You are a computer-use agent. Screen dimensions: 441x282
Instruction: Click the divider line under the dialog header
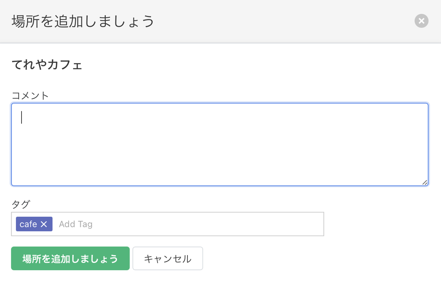pyautogui.click(x=220, y=43)
